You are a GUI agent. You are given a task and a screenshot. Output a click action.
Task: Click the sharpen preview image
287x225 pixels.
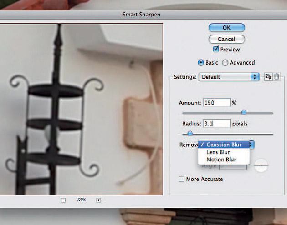[x=81, y=109]
